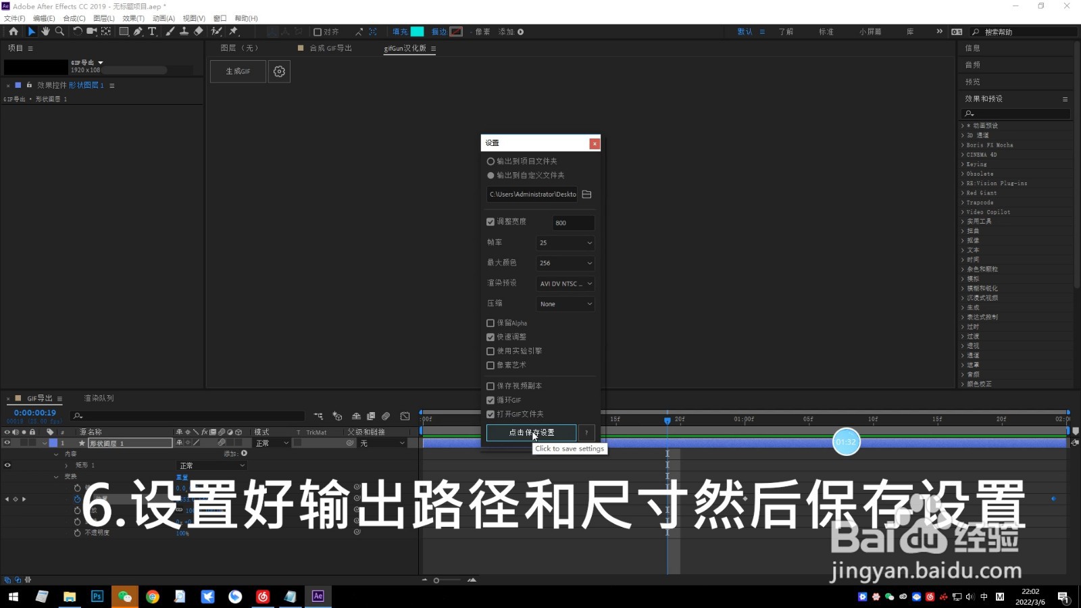Click the 描边 stroke color swatch
Image resolution: width=1081 pixels, height=608 pixels.
tap(456, 32)
